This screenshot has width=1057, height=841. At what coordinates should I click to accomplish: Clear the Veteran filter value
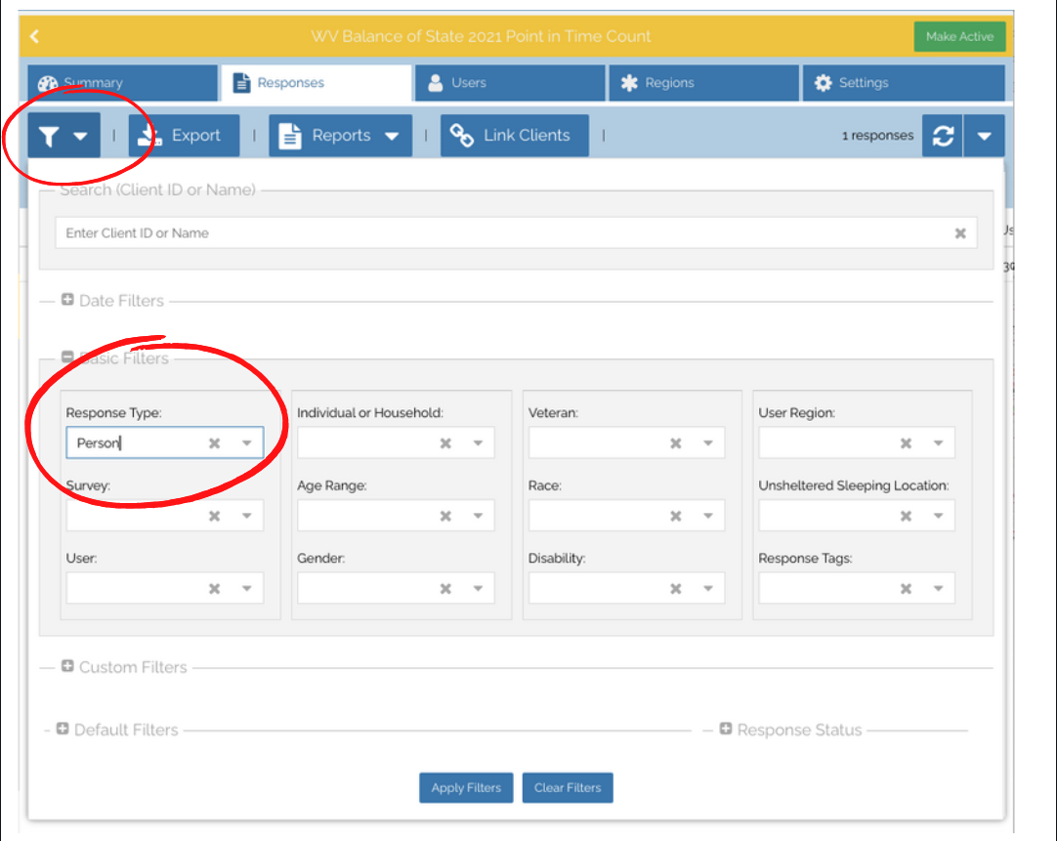click(x=675, y=443)
